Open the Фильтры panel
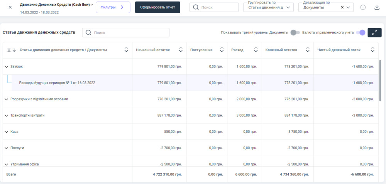Image resolution: width=386 pixels, height=184 pixels. pyautogui.click(x=113, y=7)
